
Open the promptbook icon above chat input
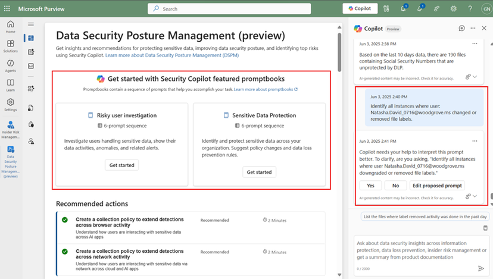pos(485,228)
